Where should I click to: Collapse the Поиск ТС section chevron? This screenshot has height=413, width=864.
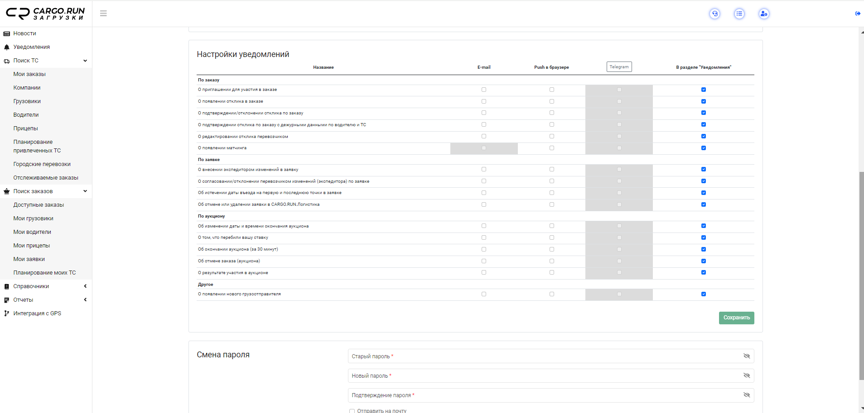85,61
